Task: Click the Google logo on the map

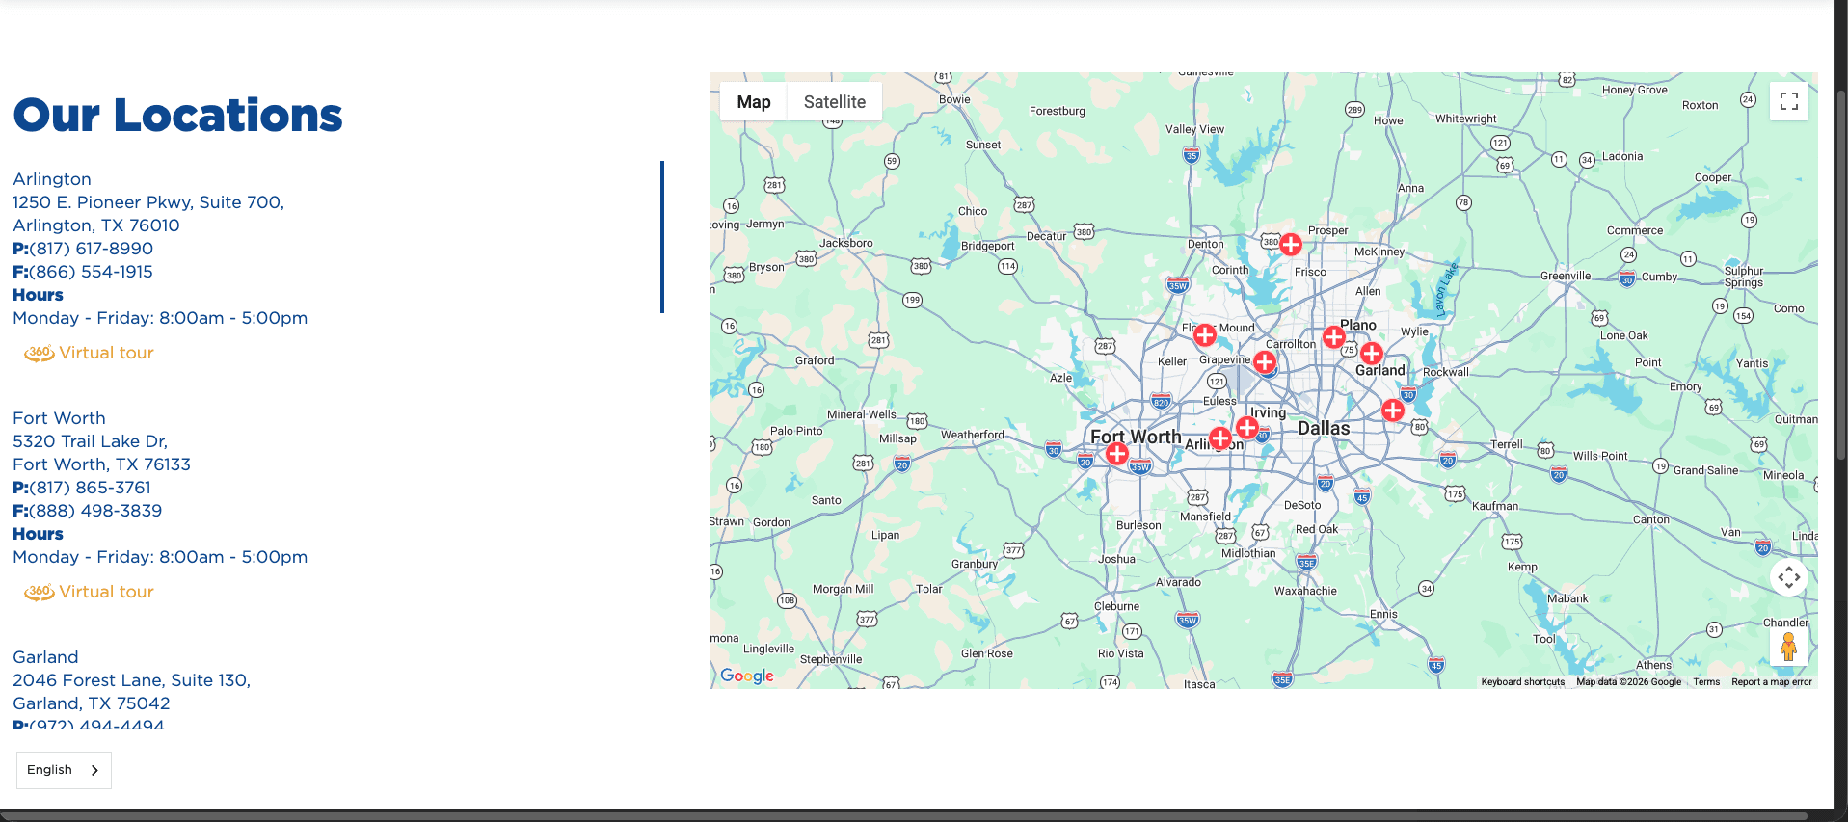Action: pyautogui.click(x=747, y=676)
